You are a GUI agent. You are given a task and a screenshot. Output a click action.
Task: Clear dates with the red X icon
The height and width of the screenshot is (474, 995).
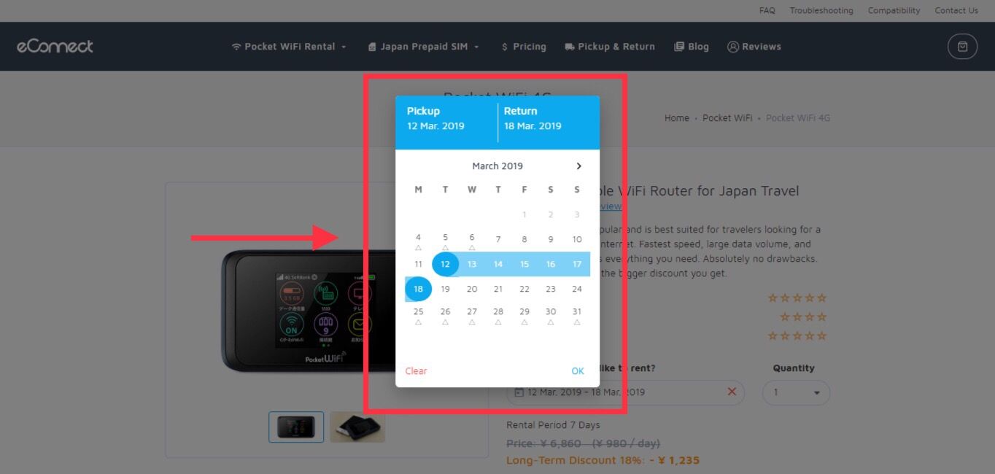(x=732, y=392)
